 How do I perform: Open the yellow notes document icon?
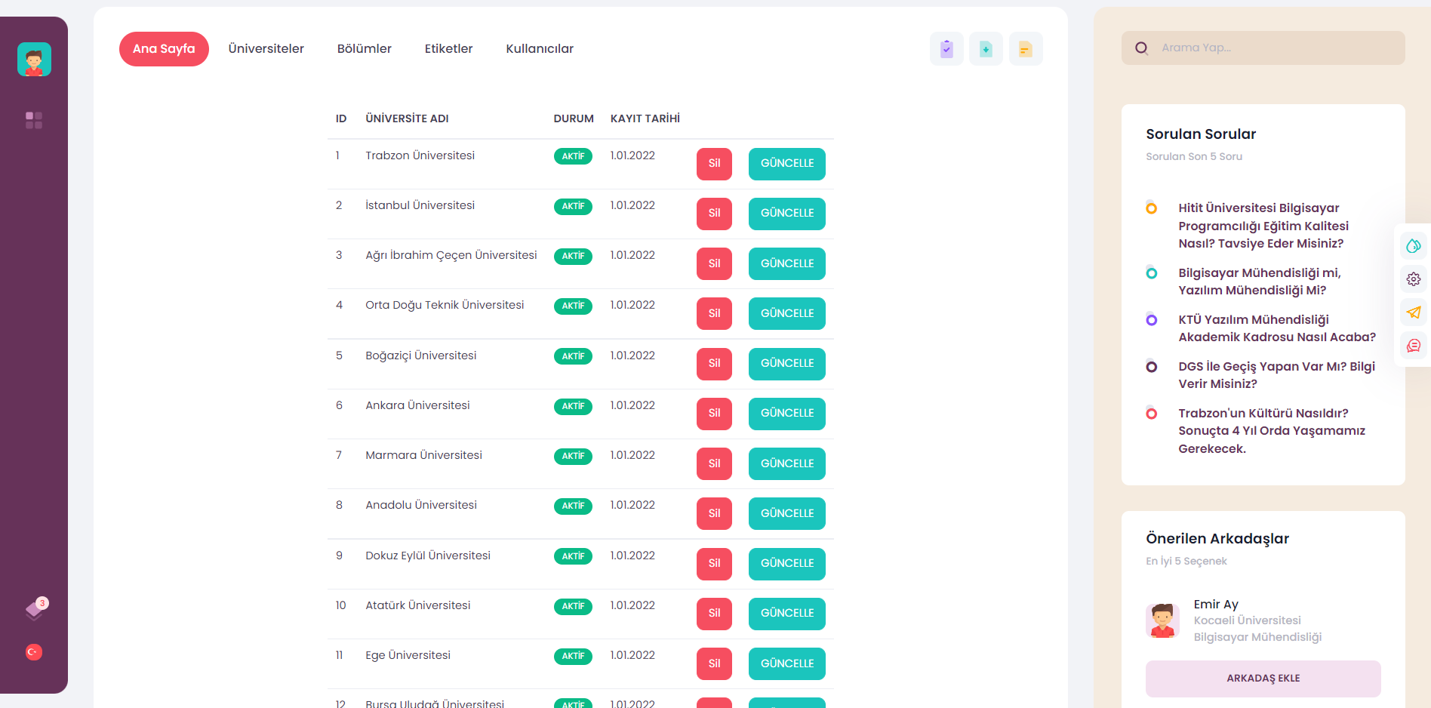(x=1026, y=48)
